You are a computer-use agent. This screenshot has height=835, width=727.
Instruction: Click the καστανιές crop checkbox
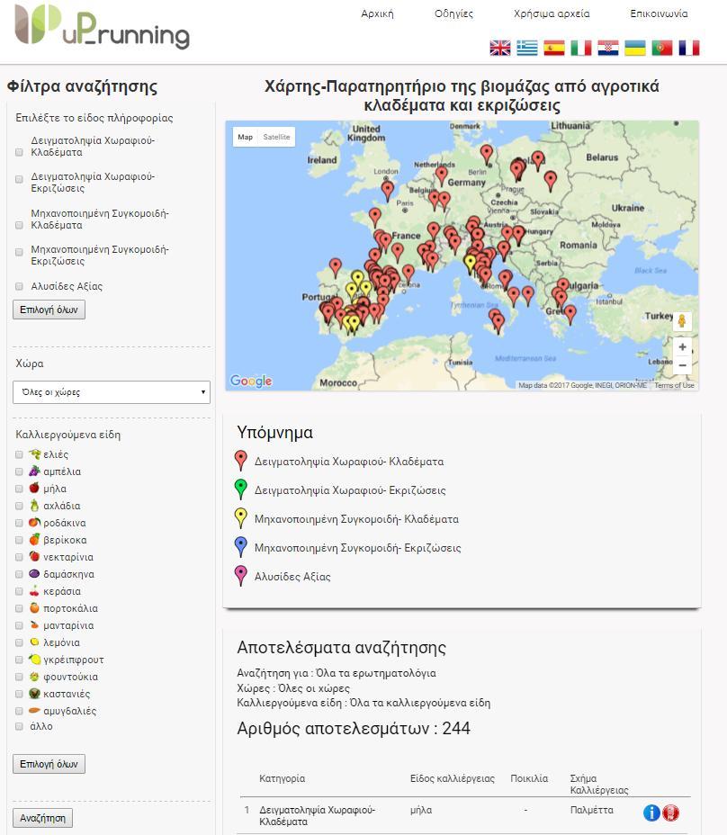[19, 694]
